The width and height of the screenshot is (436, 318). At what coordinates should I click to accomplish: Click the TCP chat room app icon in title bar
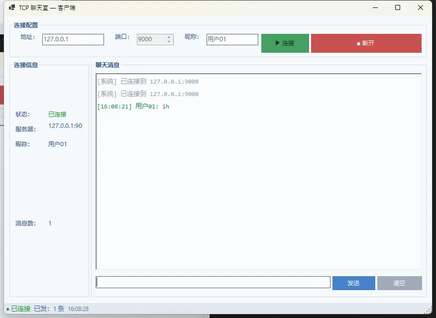pyautogui.click(x=11, y=8)
